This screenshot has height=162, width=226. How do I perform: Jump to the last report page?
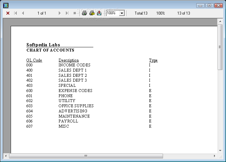(67, 13)
